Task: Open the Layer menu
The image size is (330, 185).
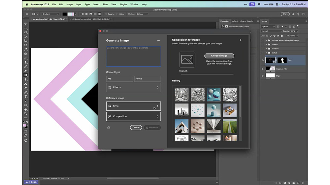Action: [79, 4]
